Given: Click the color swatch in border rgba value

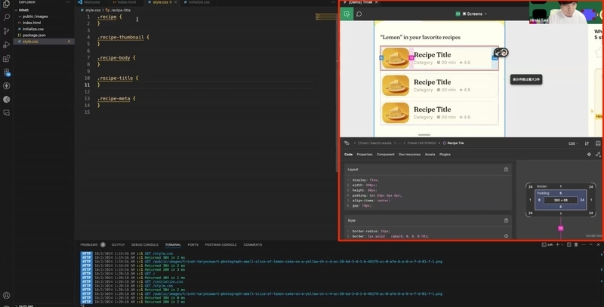Looking at the screenshot, I should click(x=388, y=236).
